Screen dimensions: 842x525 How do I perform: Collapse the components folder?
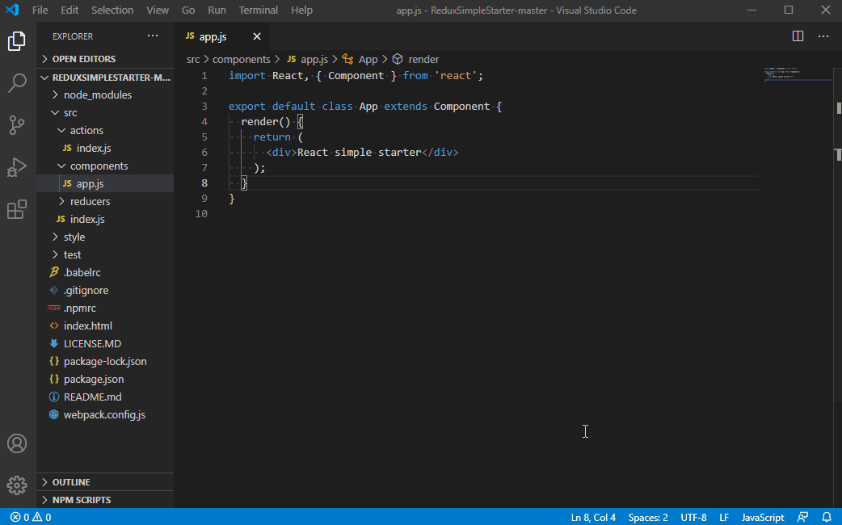[105, 166]
